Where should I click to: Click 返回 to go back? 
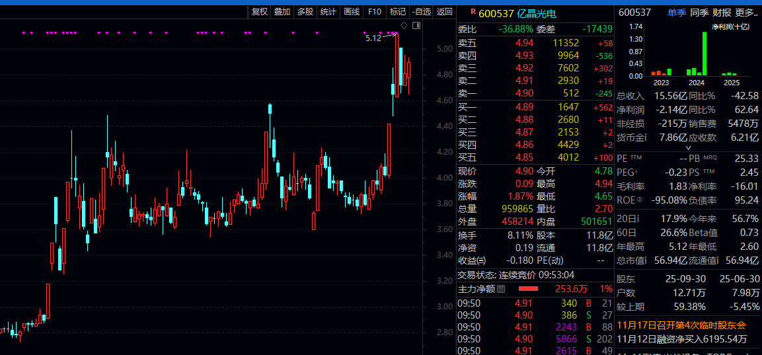coord(444,12)
